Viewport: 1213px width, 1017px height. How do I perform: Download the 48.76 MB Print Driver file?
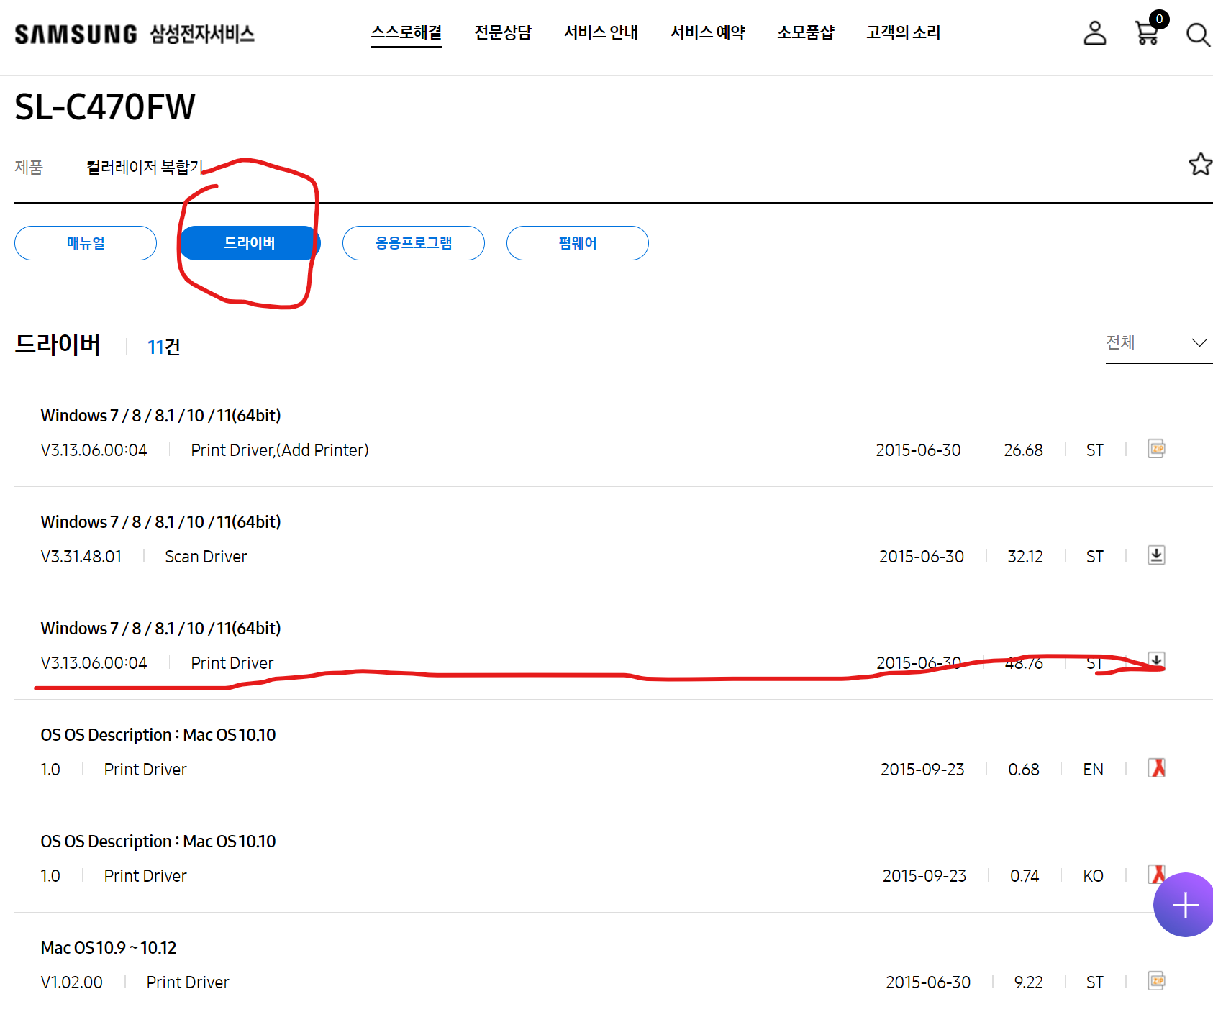(x=1156, y=660)
